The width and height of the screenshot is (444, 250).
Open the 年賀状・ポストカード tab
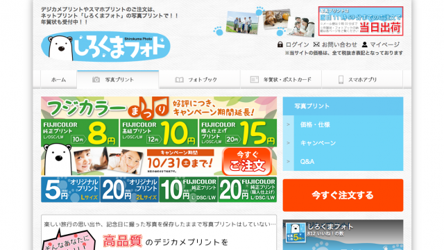tap(281, 80)
